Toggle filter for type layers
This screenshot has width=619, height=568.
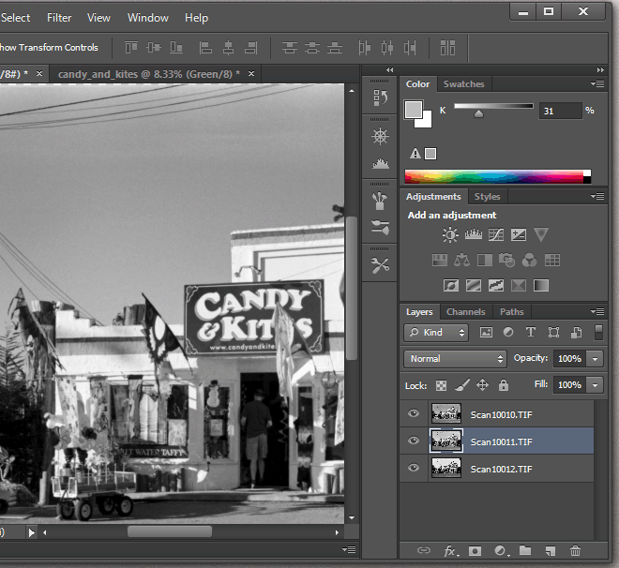click(531, 332)
